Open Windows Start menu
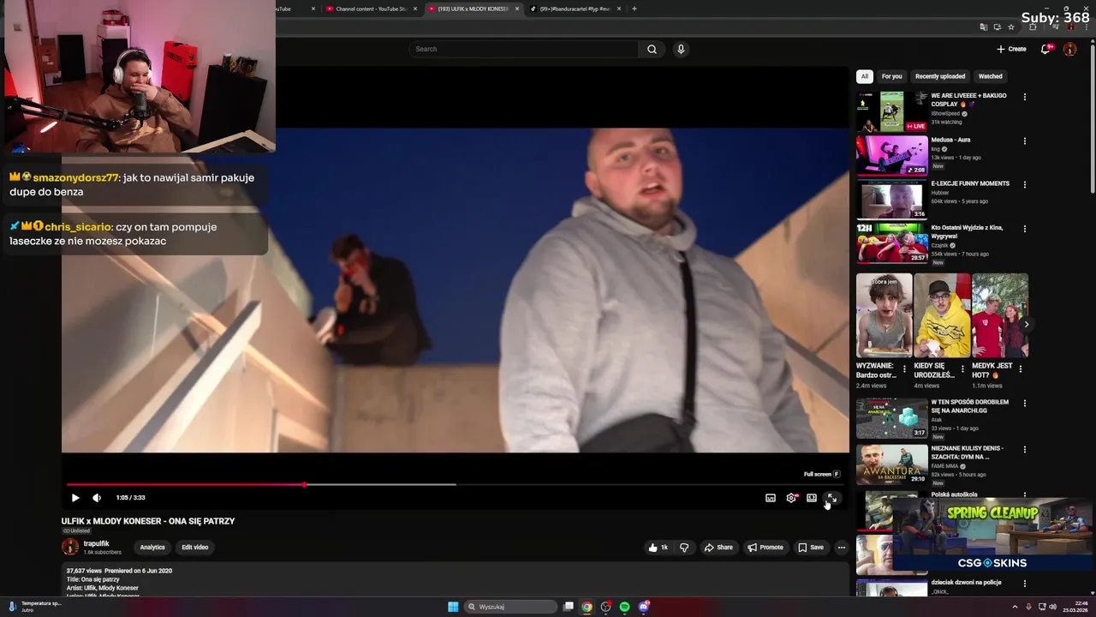Screen dimensions: 1096x617 coord(453,607)
